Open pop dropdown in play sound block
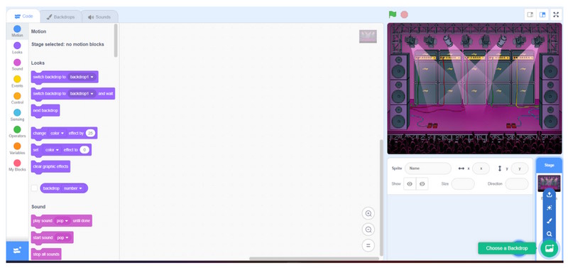The height and width of the screenshot is (268, 568). (62, 220)
